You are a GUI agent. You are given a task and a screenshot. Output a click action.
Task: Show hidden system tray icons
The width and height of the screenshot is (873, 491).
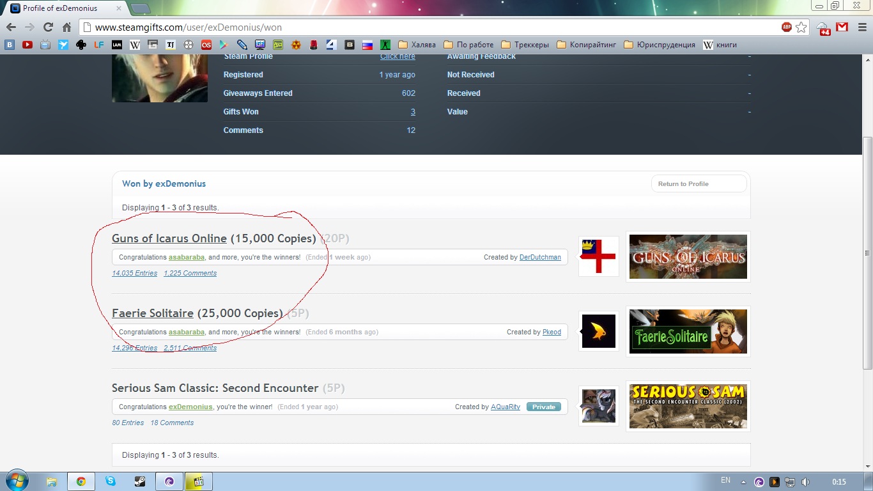[x=743, y=482]
